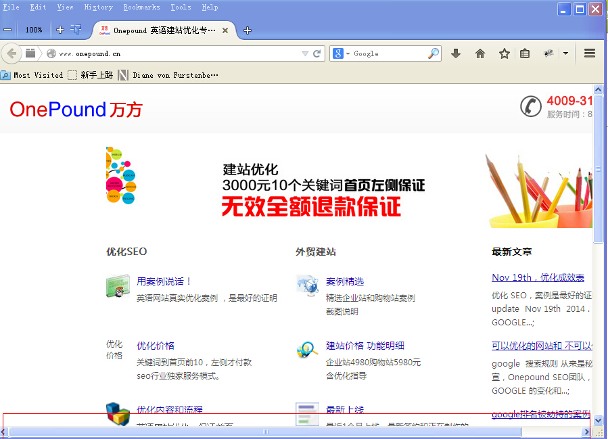The width and height of the screenshot is (608, 439).
Task: Click the 外贸建站 section heading
Action: 316,252
